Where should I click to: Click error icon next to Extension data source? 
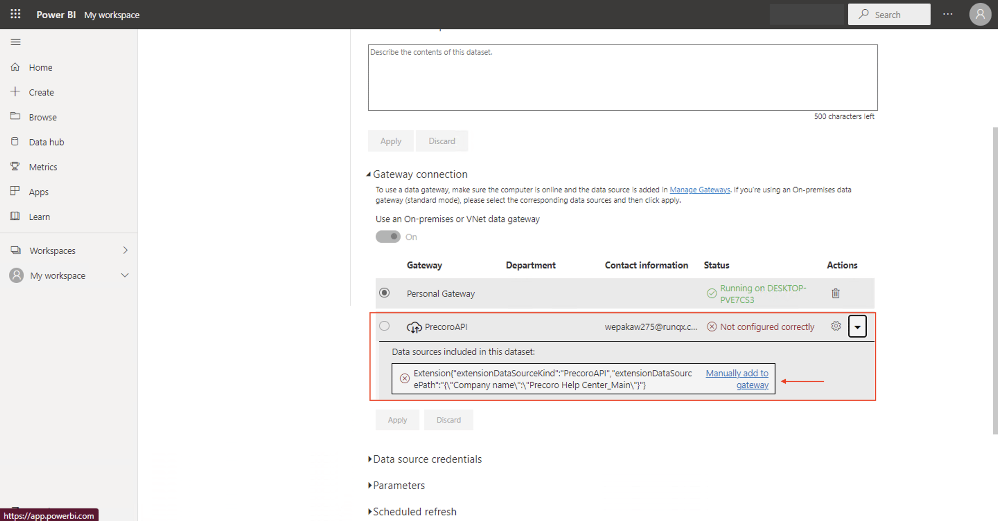point(404,378)
